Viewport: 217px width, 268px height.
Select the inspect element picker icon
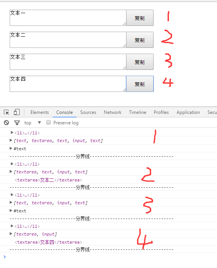click(x=7, y=112)
